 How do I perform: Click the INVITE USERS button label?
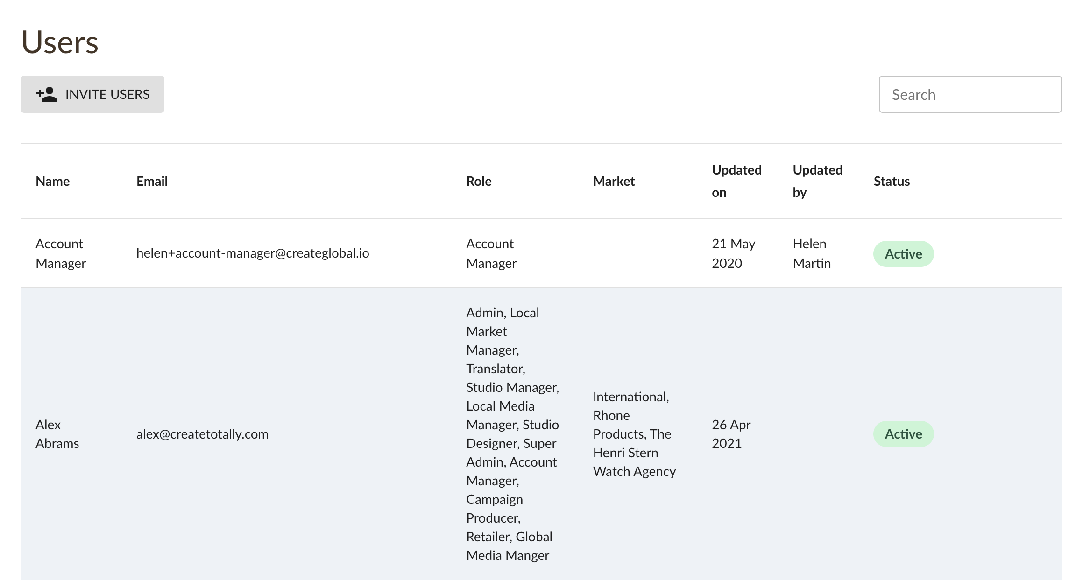[107, 94]
